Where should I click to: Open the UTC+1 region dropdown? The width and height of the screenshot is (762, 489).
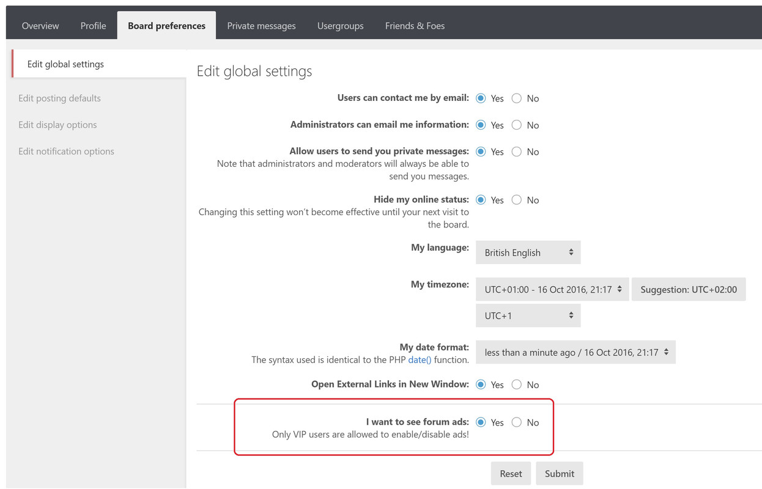pos(528,316)
